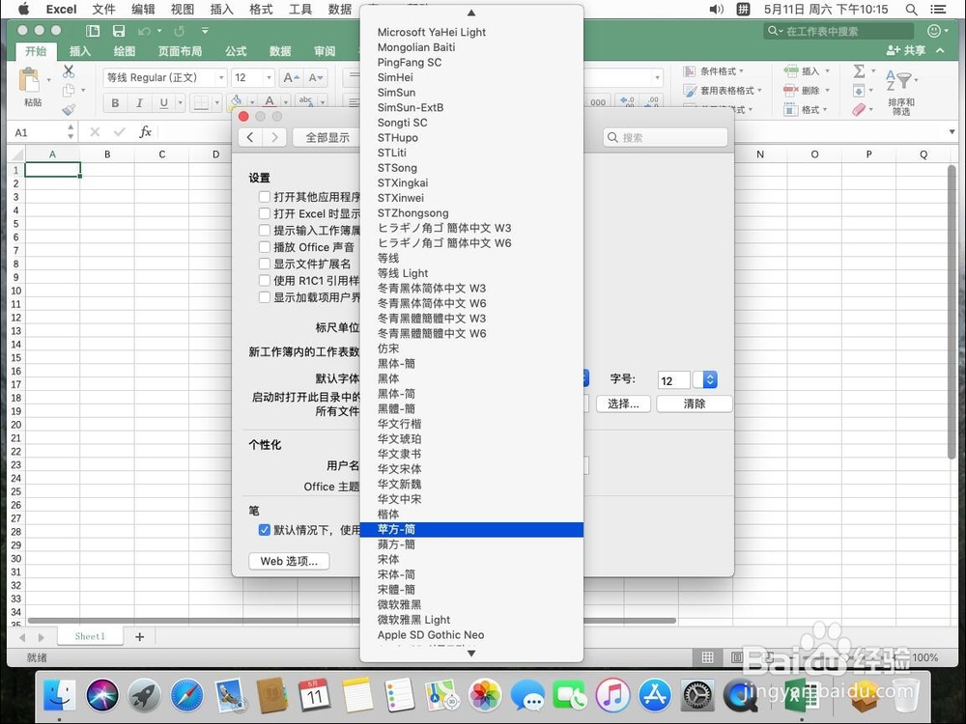
Task: Add a new sheet with plus icon
Action: [140, 636]
